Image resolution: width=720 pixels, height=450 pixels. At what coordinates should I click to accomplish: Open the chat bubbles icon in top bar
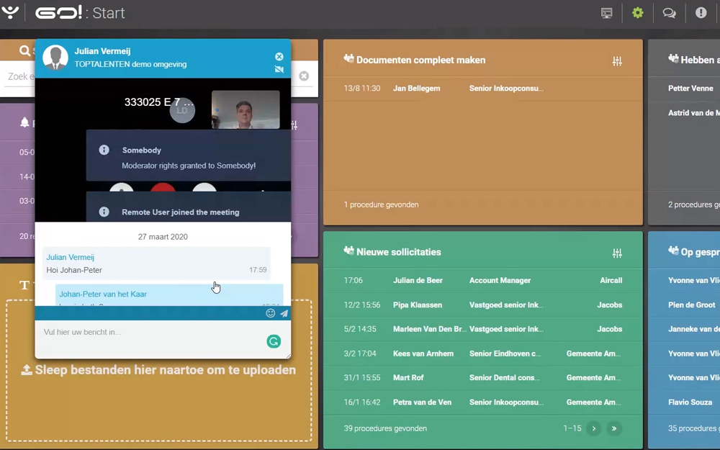pos(669,13)
